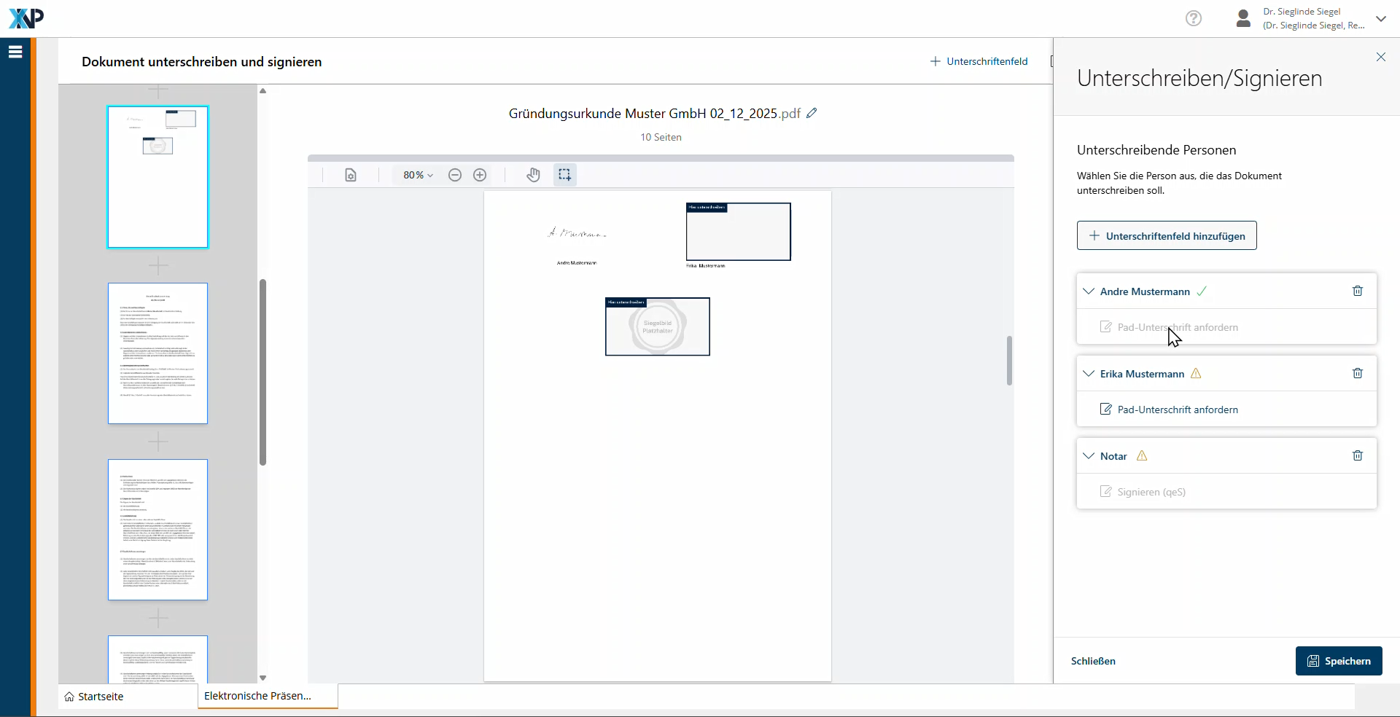
Task: Delete Andre Mustermann signer entry
Action: [1357, 291]
